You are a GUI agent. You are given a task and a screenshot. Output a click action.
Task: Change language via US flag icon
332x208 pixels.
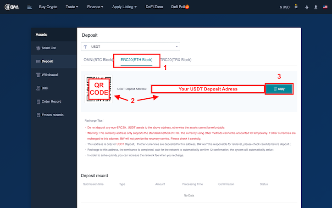coord(325,7)
